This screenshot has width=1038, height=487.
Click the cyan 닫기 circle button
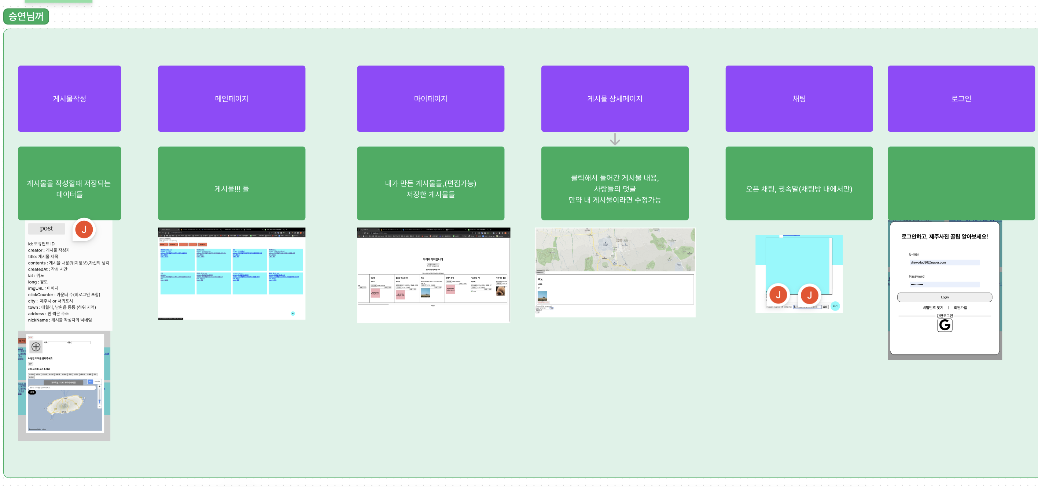(x=835, y=306)
